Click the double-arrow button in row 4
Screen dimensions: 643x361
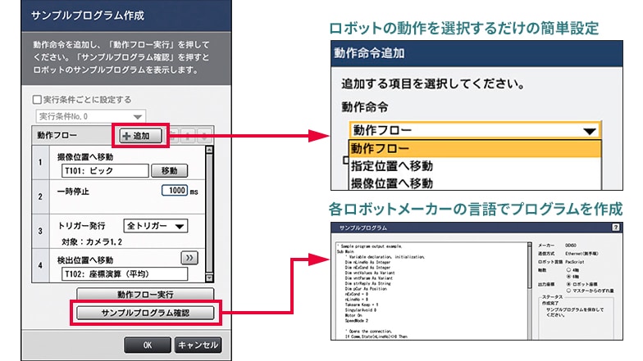click(189, 257)
